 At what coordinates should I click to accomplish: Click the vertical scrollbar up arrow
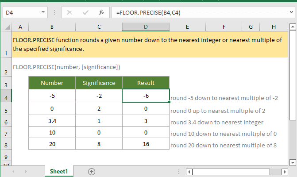tap(293, 27)
